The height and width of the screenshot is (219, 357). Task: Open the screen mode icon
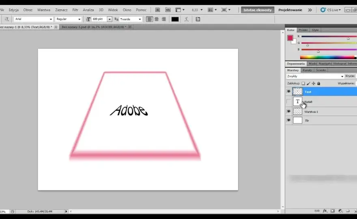[226, 10]
